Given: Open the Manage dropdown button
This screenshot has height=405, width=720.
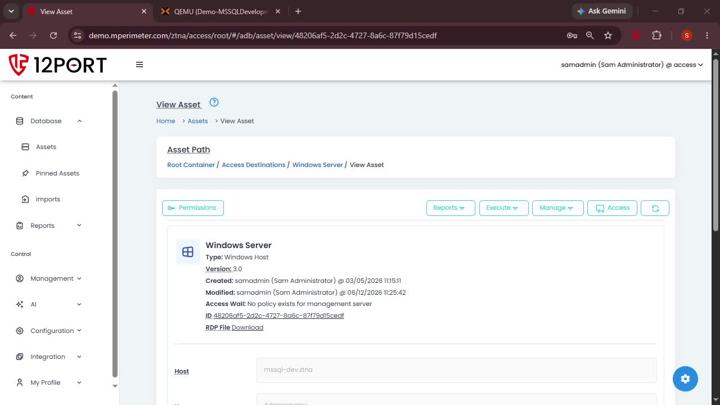Looking at the screenshot, I should coord(557,208).
